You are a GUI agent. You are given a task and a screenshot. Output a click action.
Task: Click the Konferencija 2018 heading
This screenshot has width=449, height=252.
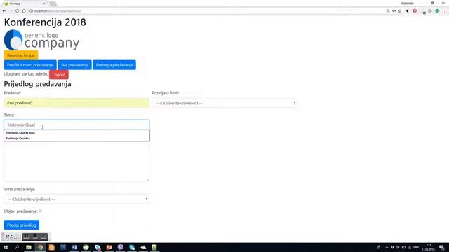[x=45, y=22]
